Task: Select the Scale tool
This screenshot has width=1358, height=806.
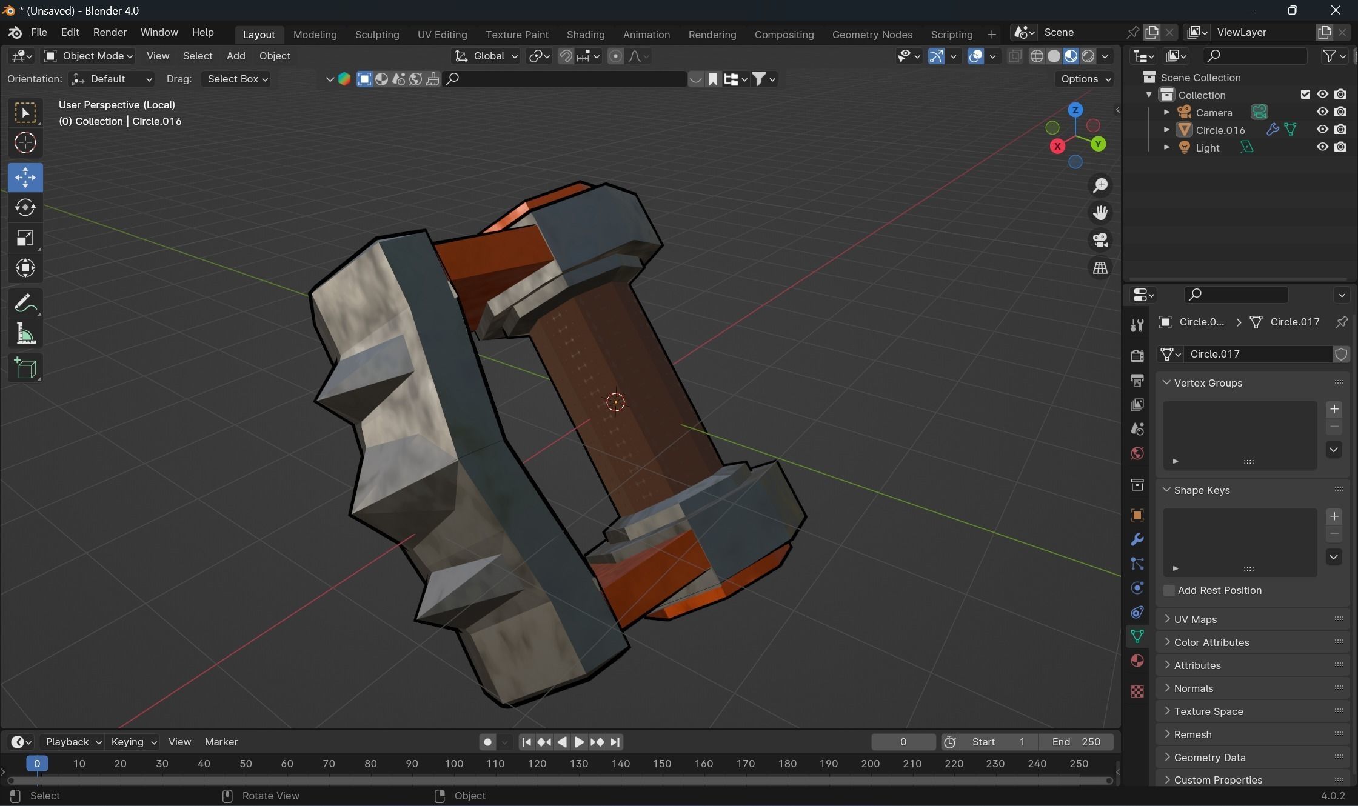Action: click(x=25, y=238)
